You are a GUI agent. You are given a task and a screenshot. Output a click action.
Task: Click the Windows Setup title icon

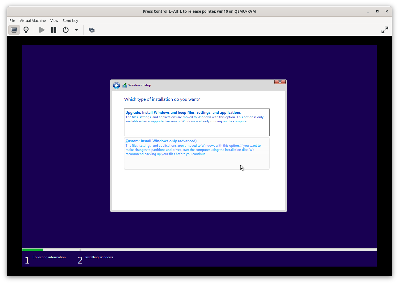[x=125, y=86]
